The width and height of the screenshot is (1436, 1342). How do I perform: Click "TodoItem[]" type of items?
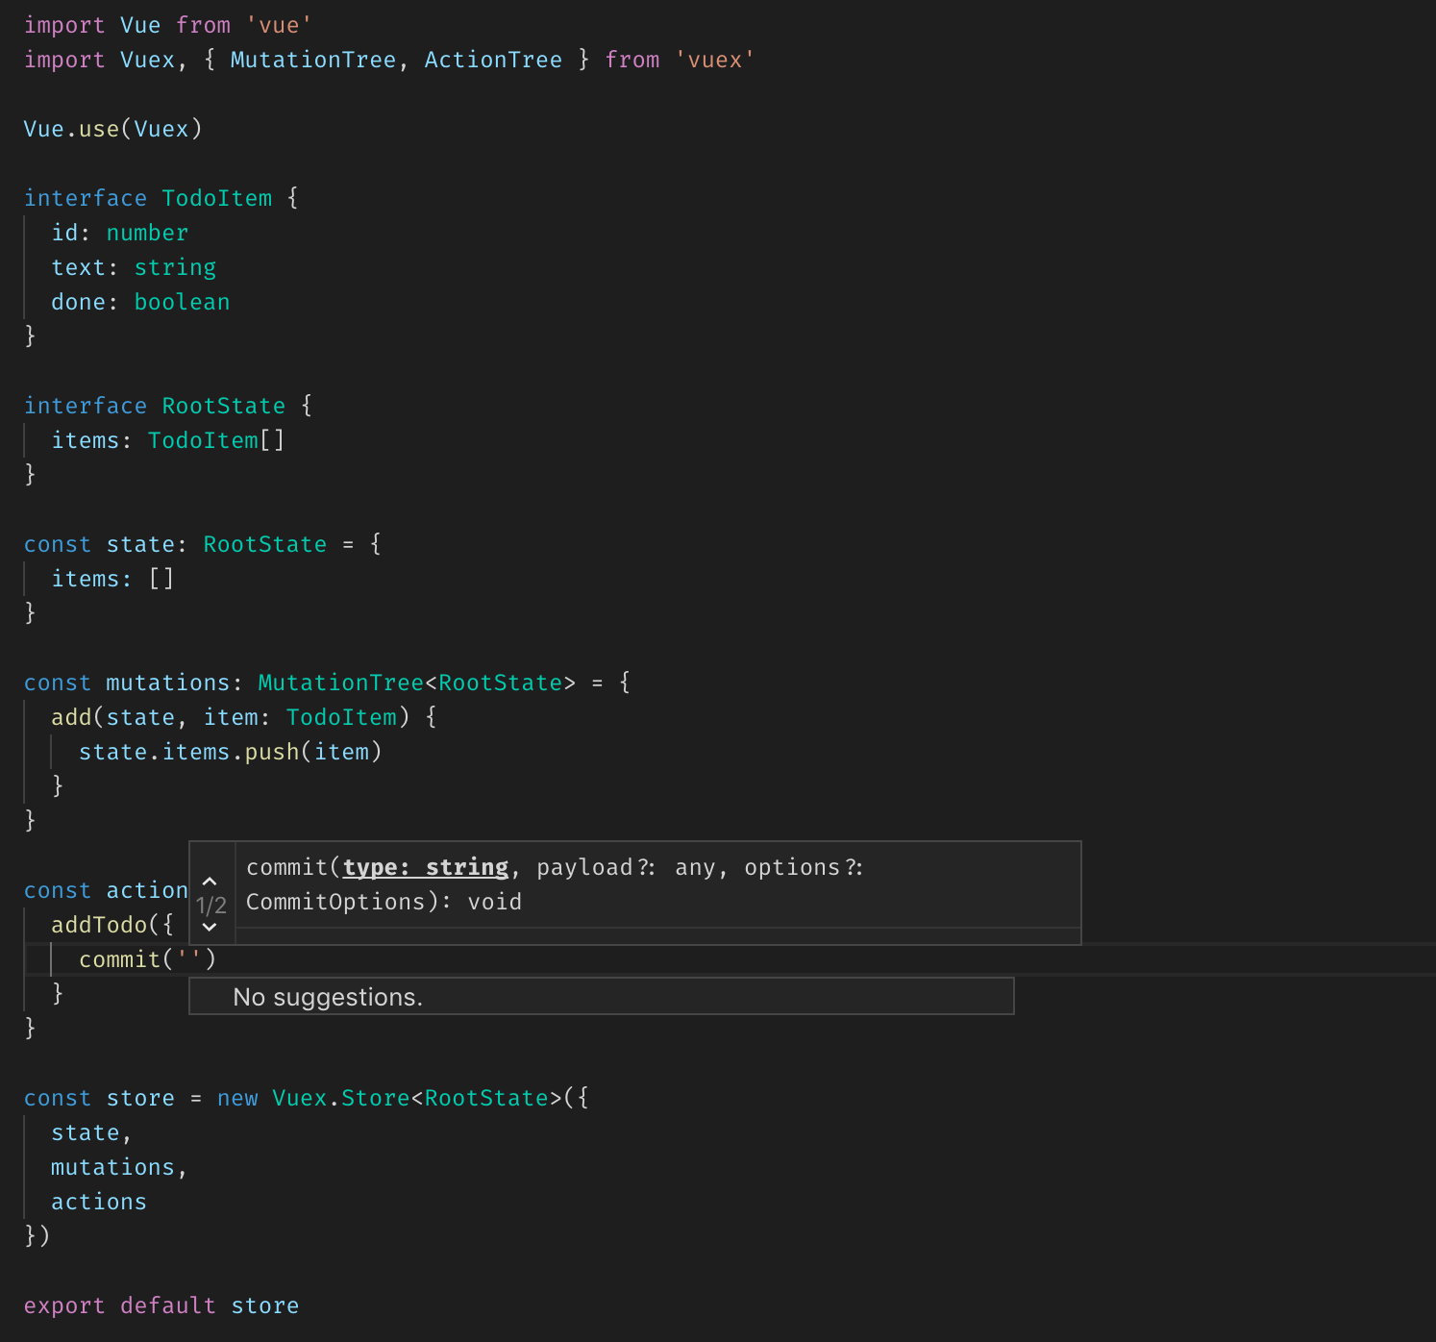tap(216, 440)
